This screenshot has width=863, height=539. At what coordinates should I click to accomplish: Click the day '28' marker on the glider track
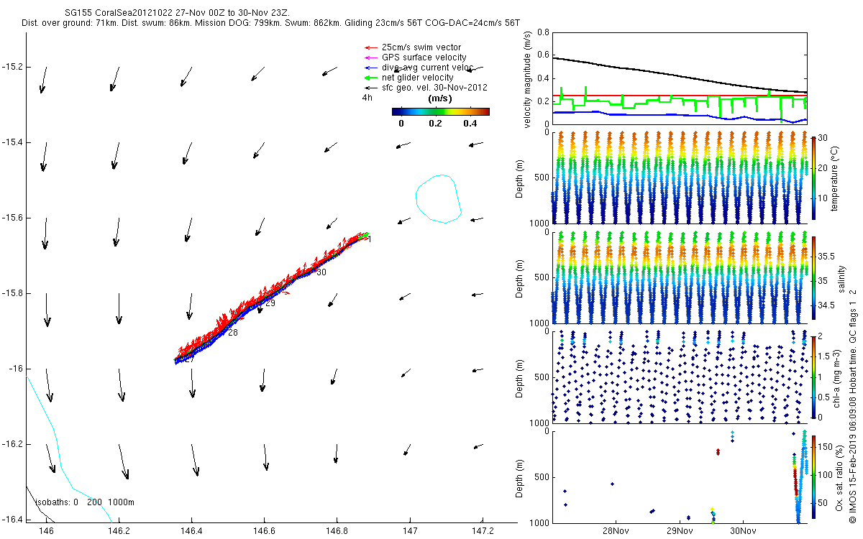[x=233, y=333]
